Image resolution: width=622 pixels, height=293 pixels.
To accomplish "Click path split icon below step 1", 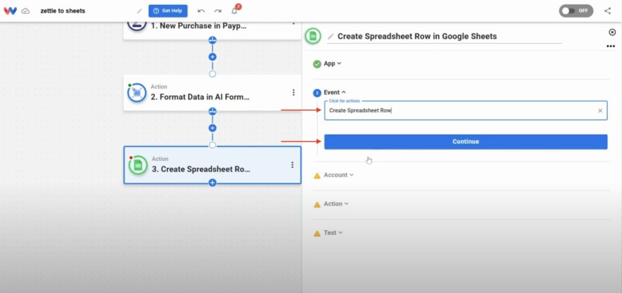I will [x=212, y=39].
